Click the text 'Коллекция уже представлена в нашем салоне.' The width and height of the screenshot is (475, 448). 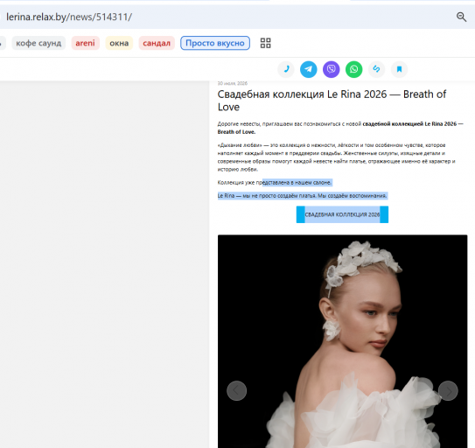pos(275,183)
